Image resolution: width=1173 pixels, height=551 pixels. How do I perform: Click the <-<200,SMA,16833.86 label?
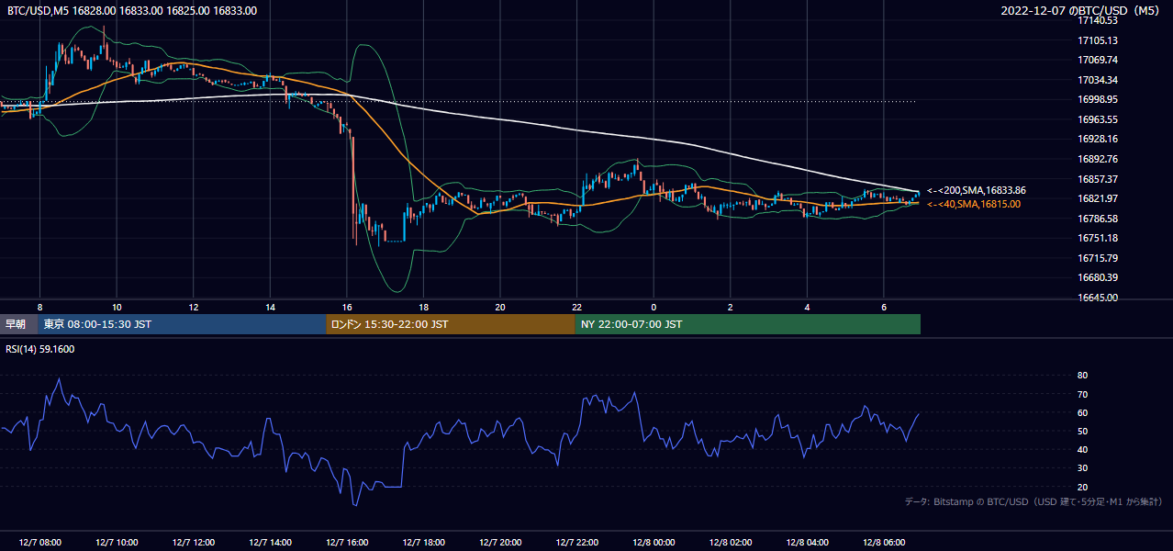pyautogui.click(x=977, y=190)
